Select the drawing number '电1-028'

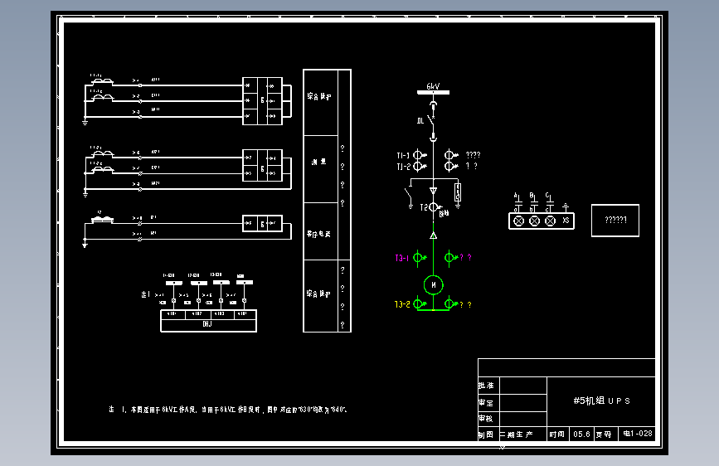point(638,434)
